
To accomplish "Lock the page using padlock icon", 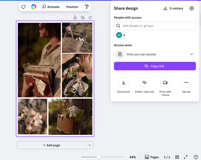I will tap(75, 18).
